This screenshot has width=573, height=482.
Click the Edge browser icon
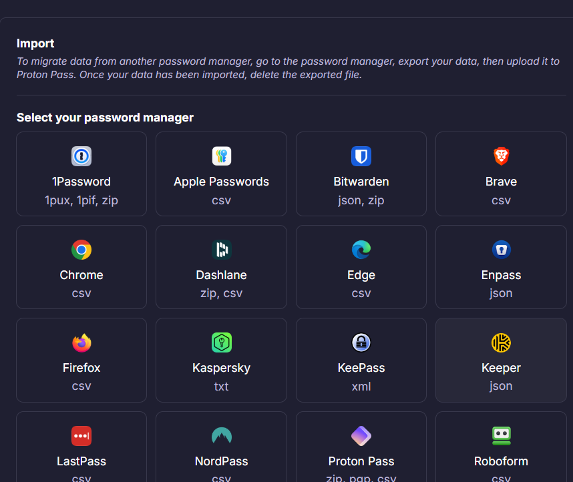(361, 250)
